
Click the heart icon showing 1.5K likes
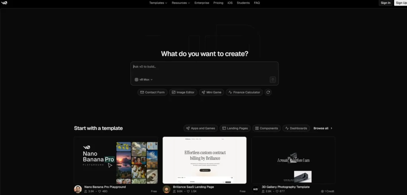tap(188, 191)
